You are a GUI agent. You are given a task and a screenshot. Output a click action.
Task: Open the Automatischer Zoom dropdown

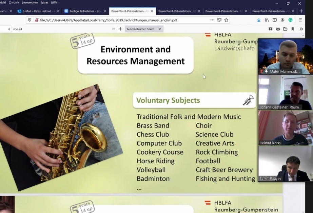click(x=144, y=29)
